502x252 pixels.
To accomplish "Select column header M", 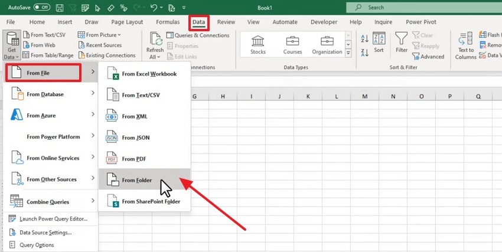I will click(x=364, y=96).
